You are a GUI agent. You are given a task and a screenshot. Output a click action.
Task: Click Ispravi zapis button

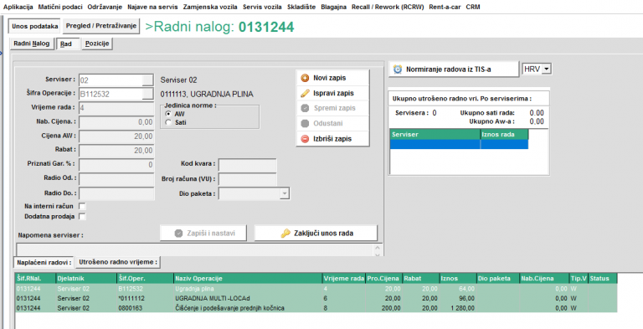(332, 93)
